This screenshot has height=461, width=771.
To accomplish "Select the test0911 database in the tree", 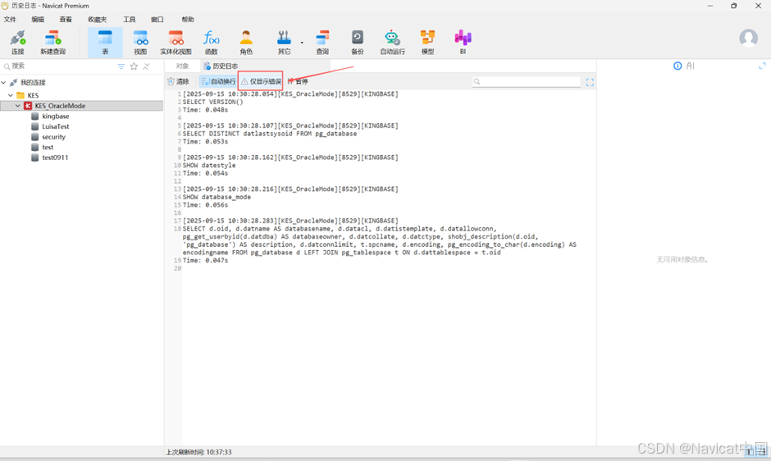I will [55, 157].
